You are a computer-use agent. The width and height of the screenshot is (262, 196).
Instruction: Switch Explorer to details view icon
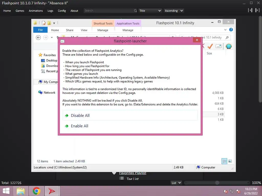tap(224, 161)
